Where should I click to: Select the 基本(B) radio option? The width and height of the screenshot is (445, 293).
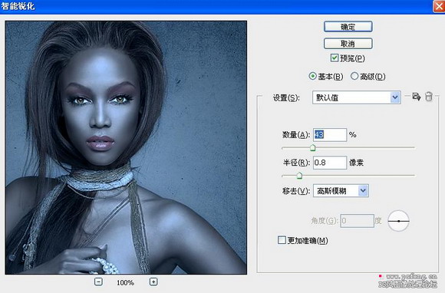[312, 76]
